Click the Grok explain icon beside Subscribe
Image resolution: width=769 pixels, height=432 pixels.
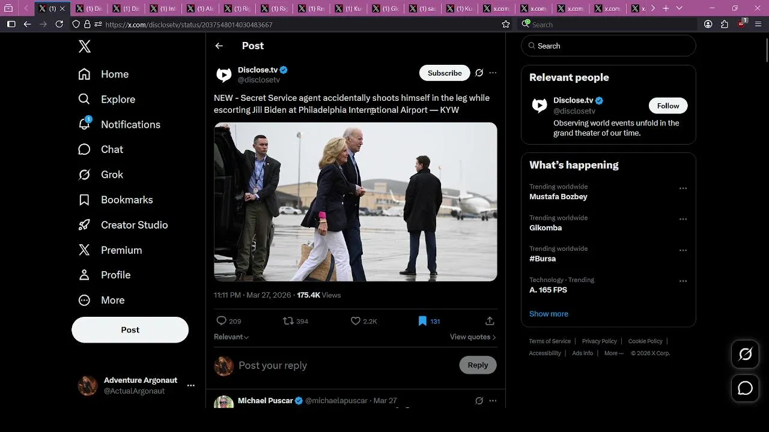[x=479, y=73]
